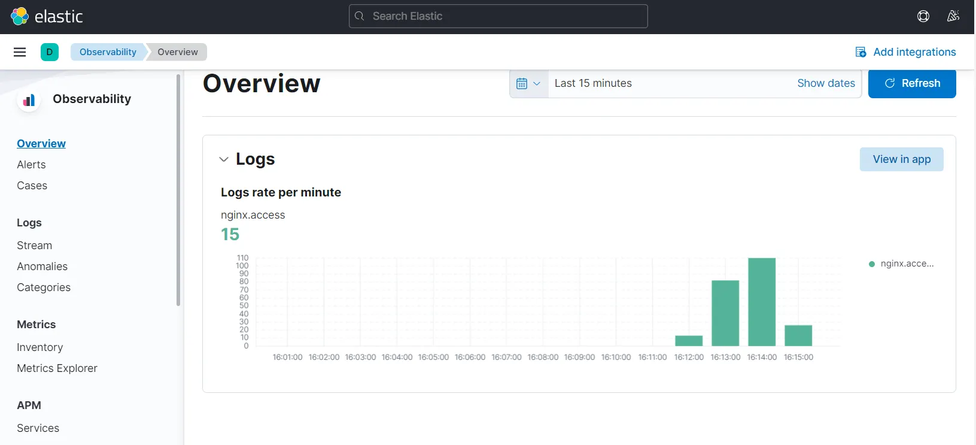
Task: Open the Logs Categories page
Action: tap(44, 287)
